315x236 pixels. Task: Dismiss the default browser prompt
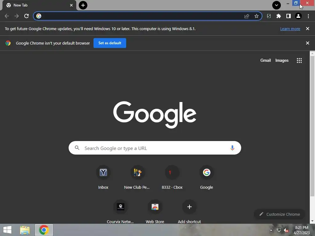click(x=308, y=43)
